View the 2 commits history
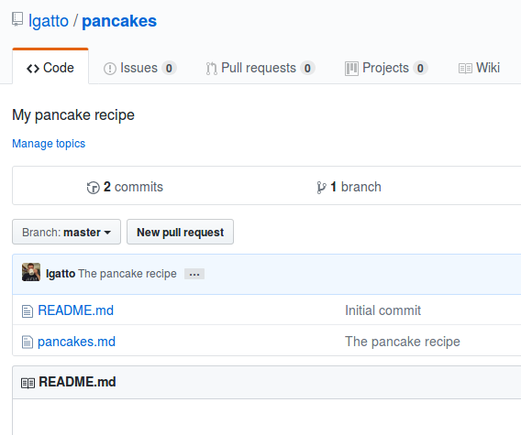The height and width of the screenshot is (435, 521). click(125, 187)
